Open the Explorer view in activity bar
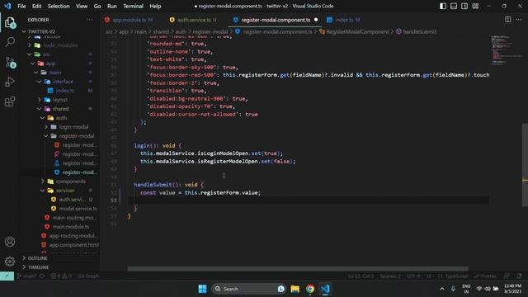Viewport: 528px width, 297px height. click(x=10, y=22)
